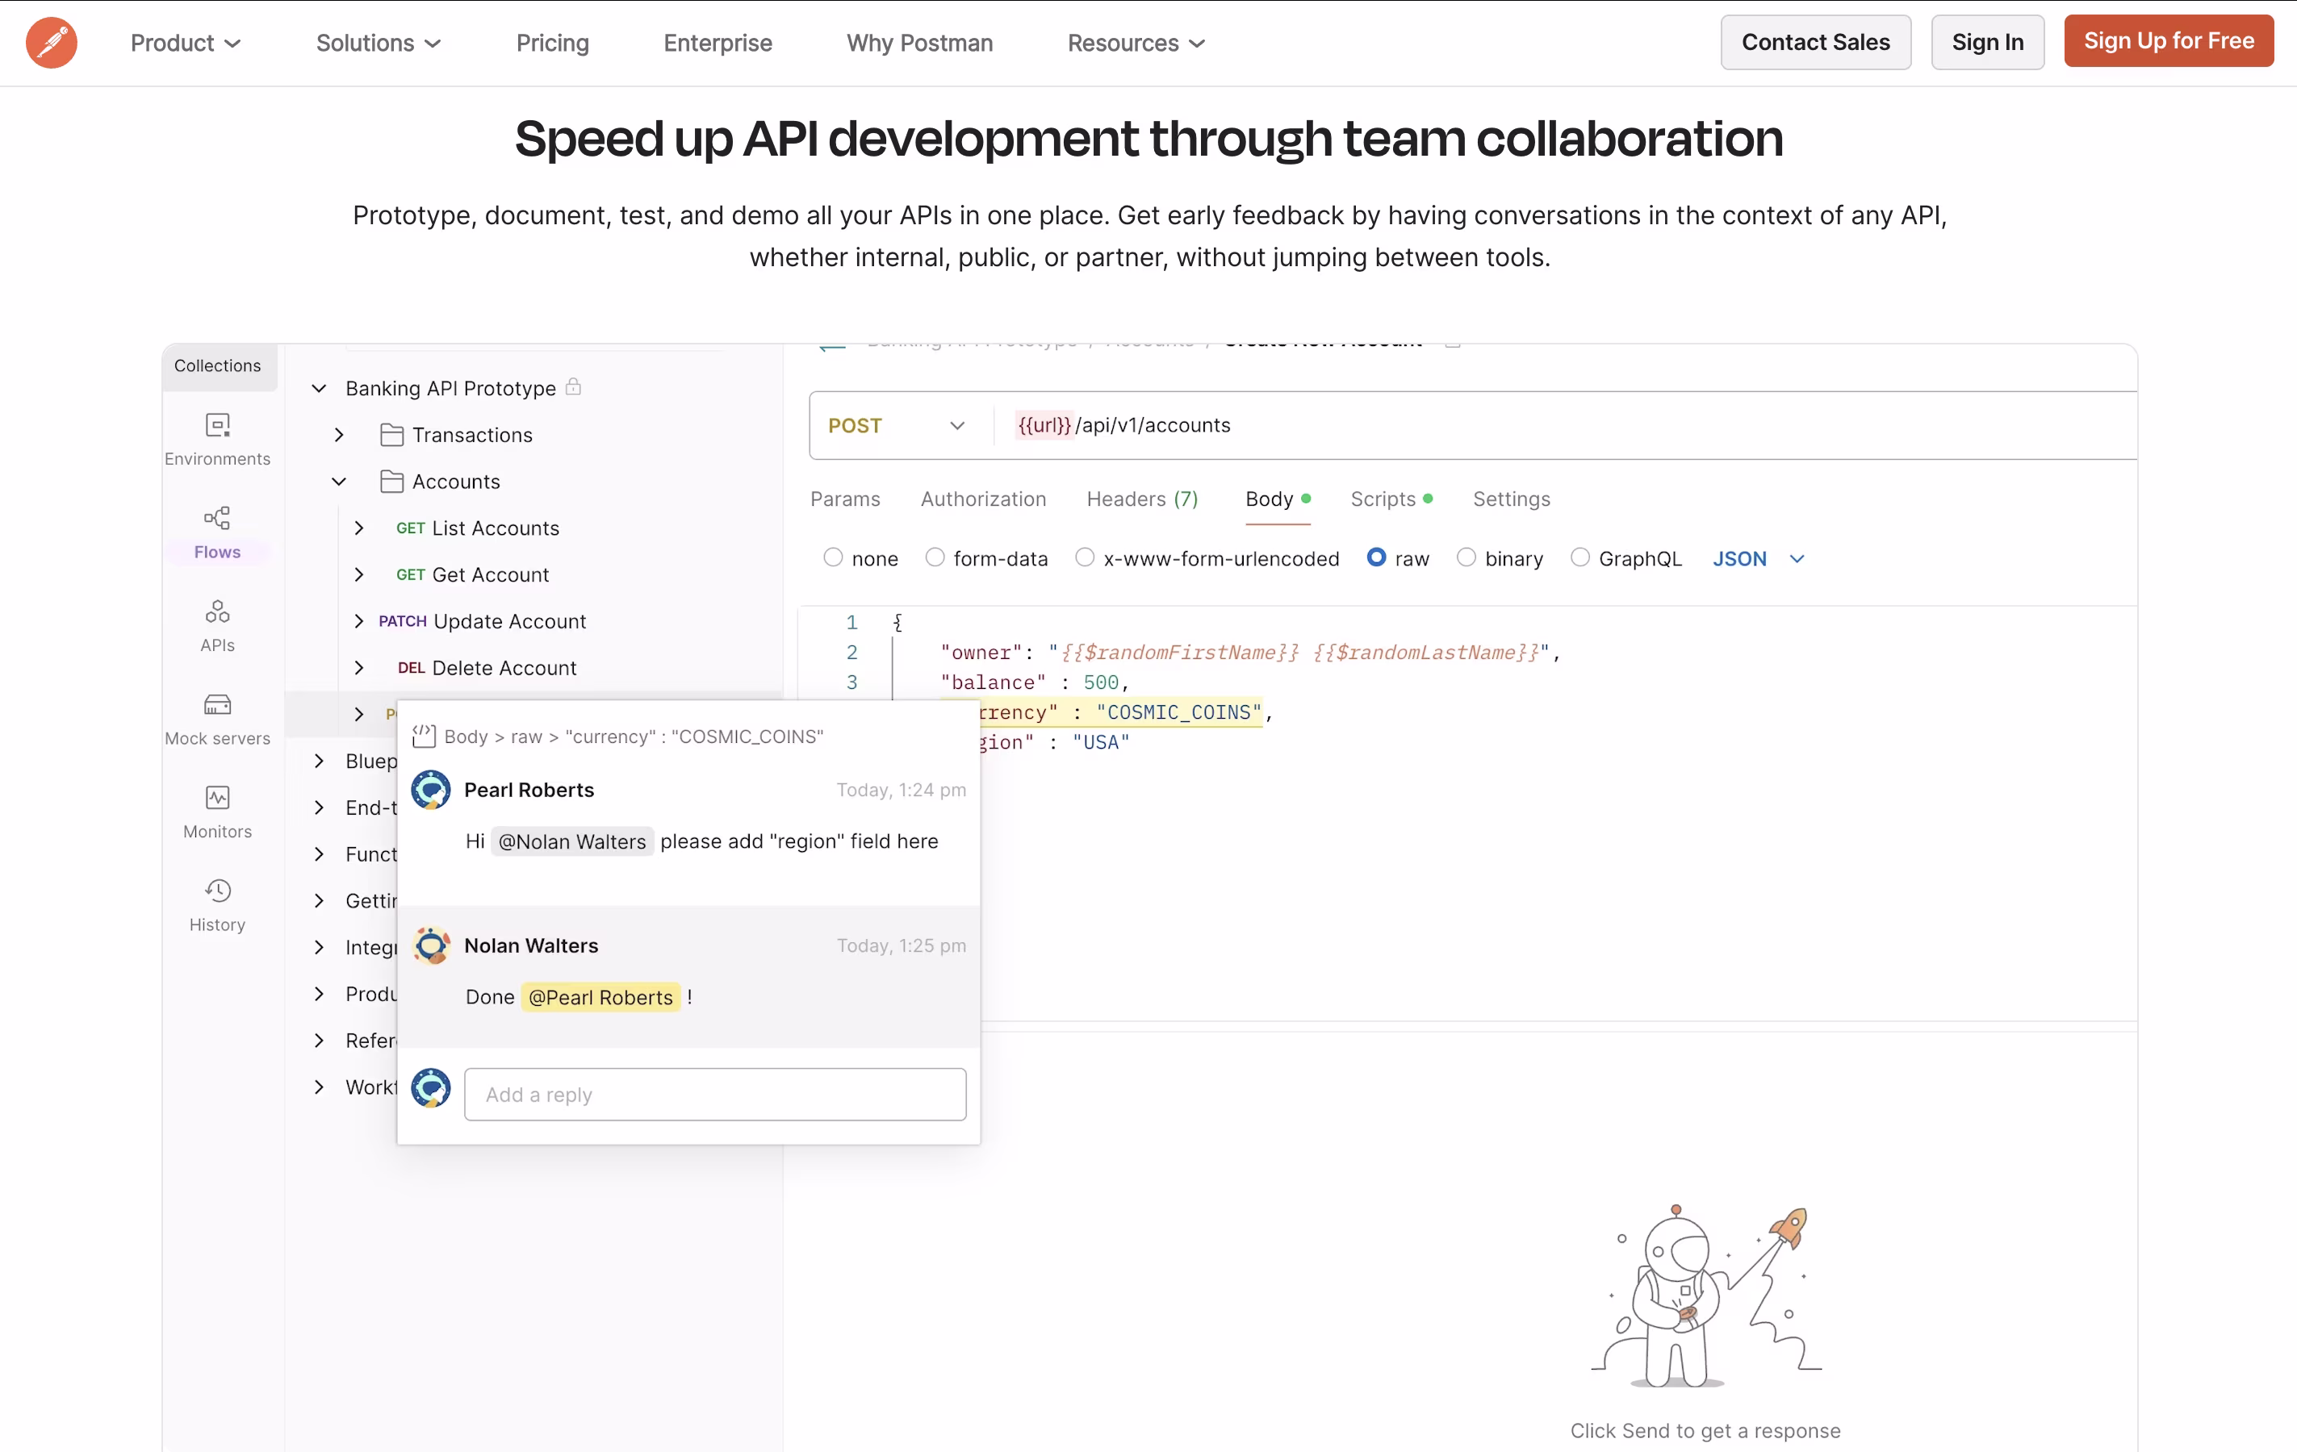2297x1452 pixels.
Task: Select the GraphQL radio button
Action: pyautogui.click(x=1579, y=557)
